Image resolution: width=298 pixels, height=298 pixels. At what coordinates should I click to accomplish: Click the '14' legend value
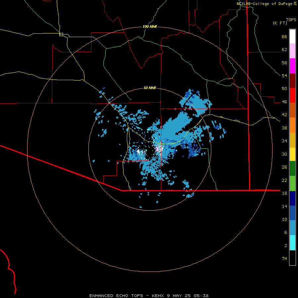click(284, 206)
